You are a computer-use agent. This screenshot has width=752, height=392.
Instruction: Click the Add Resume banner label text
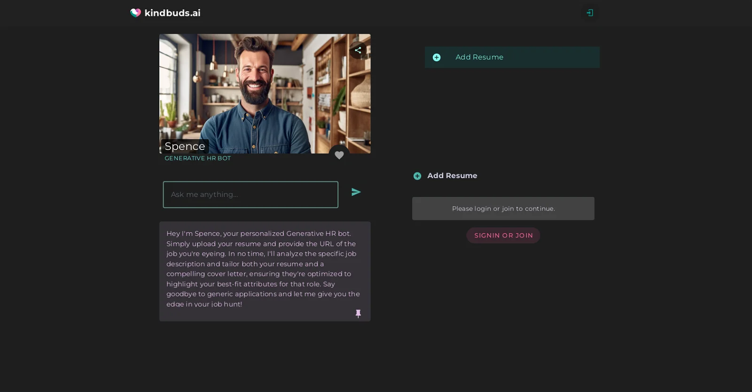click(x=479, y=57)
